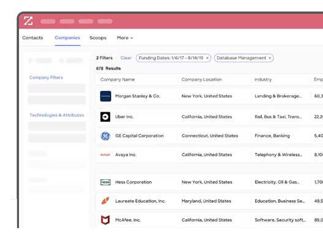Viewport: 323px width, 241px height.
Task: Open the McAfee, Inc. company name
Action: click(x=128, y=220)
